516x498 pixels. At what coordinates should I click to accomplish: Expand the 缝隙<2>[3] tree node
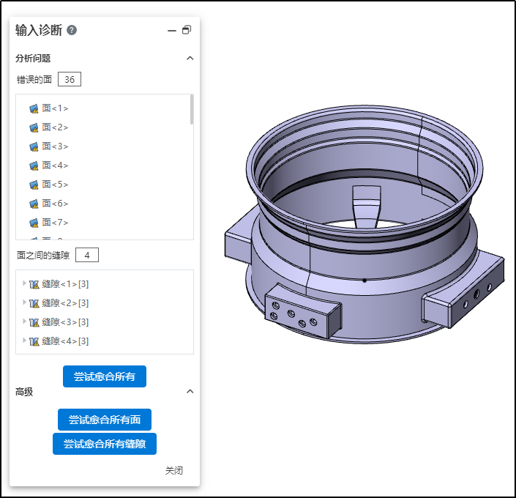click(25, 302)
